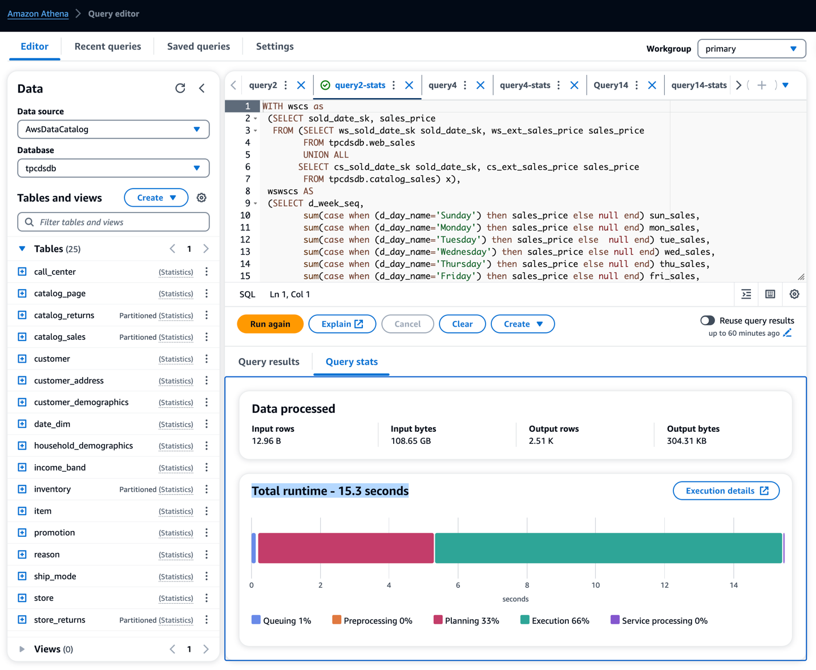The width and height of the screenshot is (816, 670).
Task: Refresh the Data panel
Action: click(180, 88)
